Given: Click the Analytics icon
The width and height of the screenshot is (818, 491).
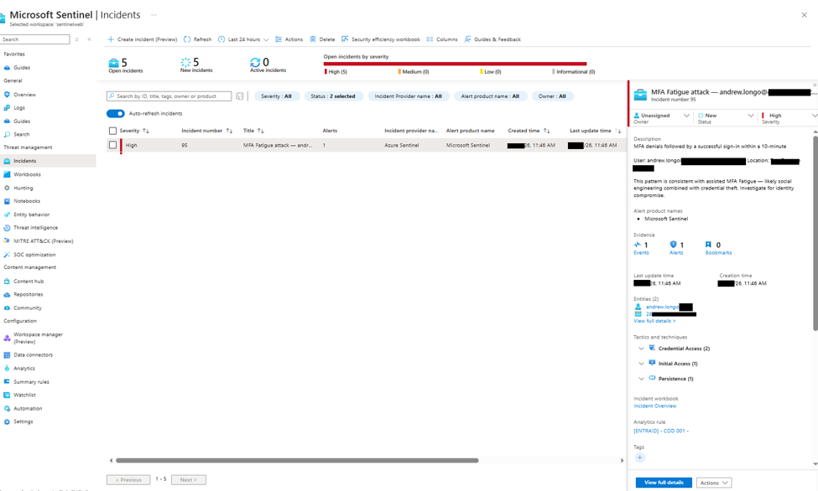Looking at the screenshot, I should coord(7,368).
